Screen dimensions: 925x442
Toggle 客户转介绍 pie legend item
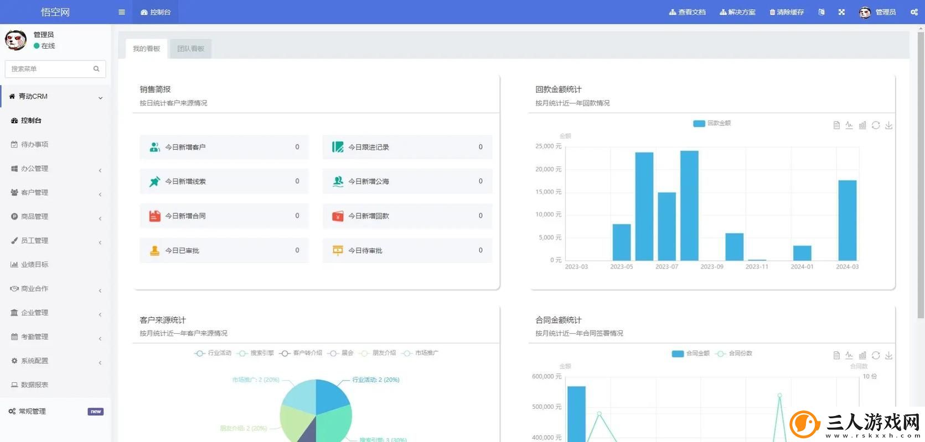(x=301, y=353)
